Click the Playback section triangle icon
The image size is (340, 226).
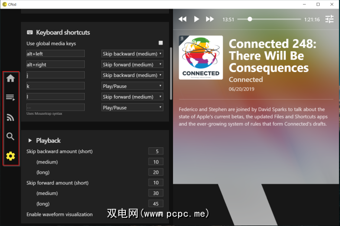pos(30,141)
